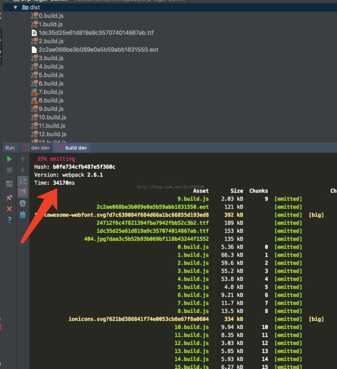Click 9.build.js in console output

(193, 199)
